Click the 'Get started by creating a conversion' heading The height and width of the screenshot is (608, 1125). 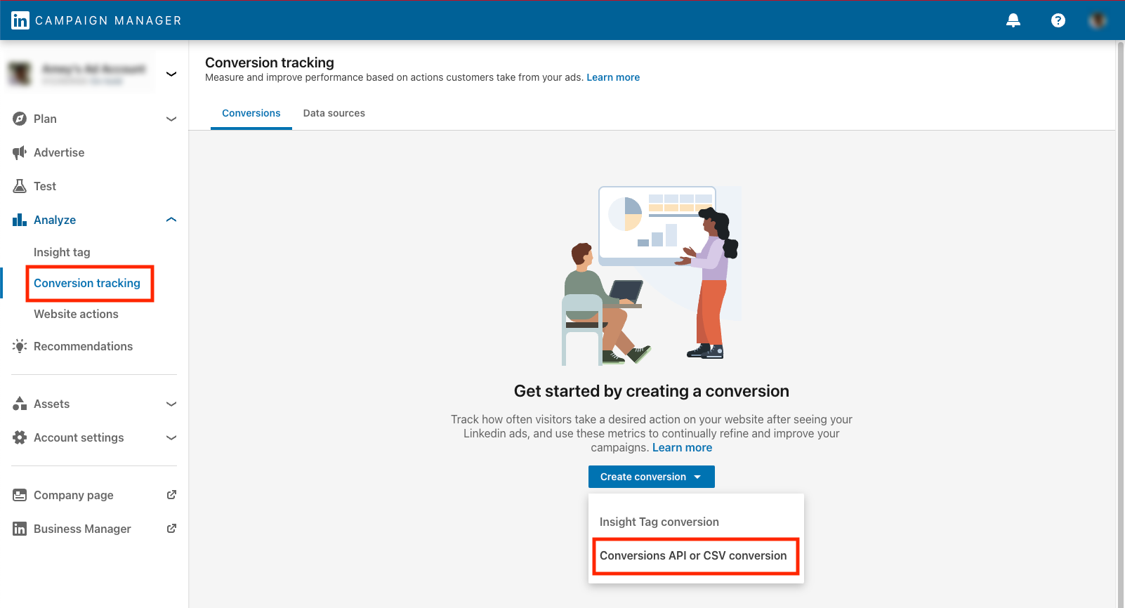tap(652, 391)
